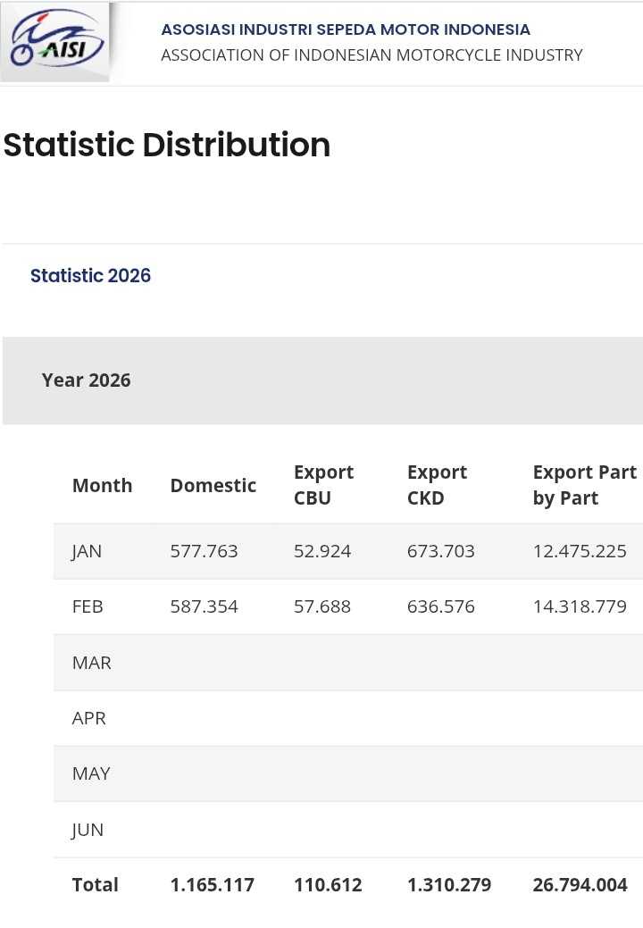Select the Domestic column header

(213, 485)
